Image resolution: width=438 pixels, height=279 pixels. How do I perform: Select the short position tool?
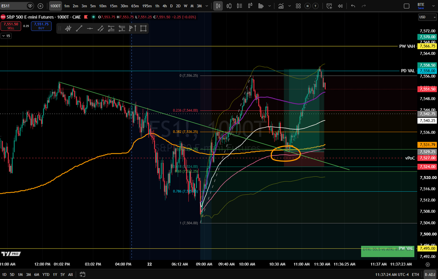click(x=122, y=28)
